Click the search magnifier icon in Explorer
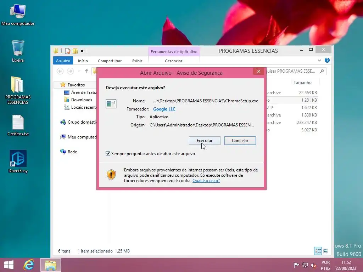363x272 pixels. (322, 71)
